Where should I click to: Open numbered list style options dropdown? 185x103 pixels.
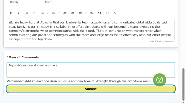[x=47, y=13]
